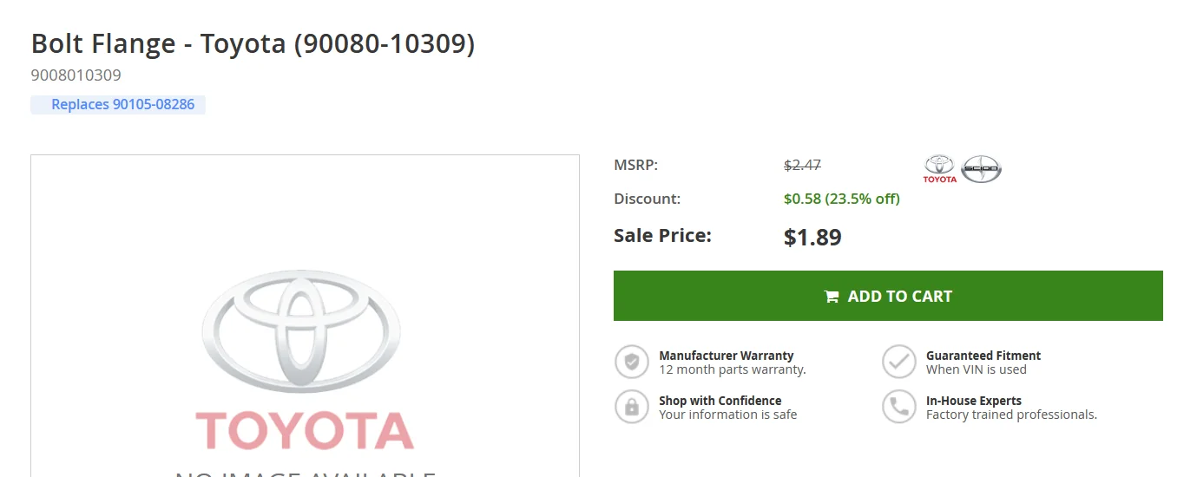The image size is (1197, 477).
Task: Click the Guaranteed Fitment checkmark icon
Action: [x=899, y=362]
